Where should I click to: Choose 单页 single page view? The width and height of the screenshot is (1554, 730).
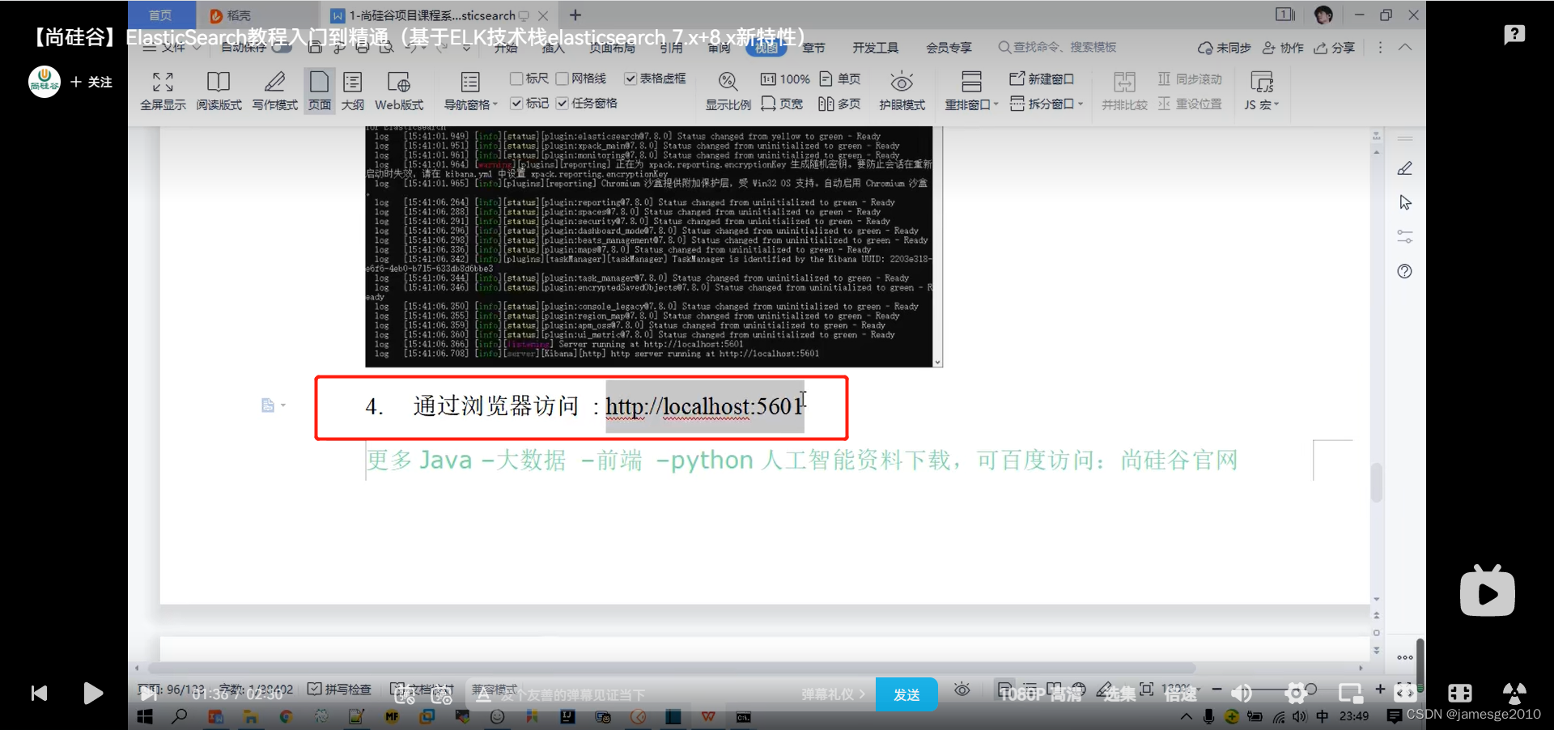coord(840,79)
